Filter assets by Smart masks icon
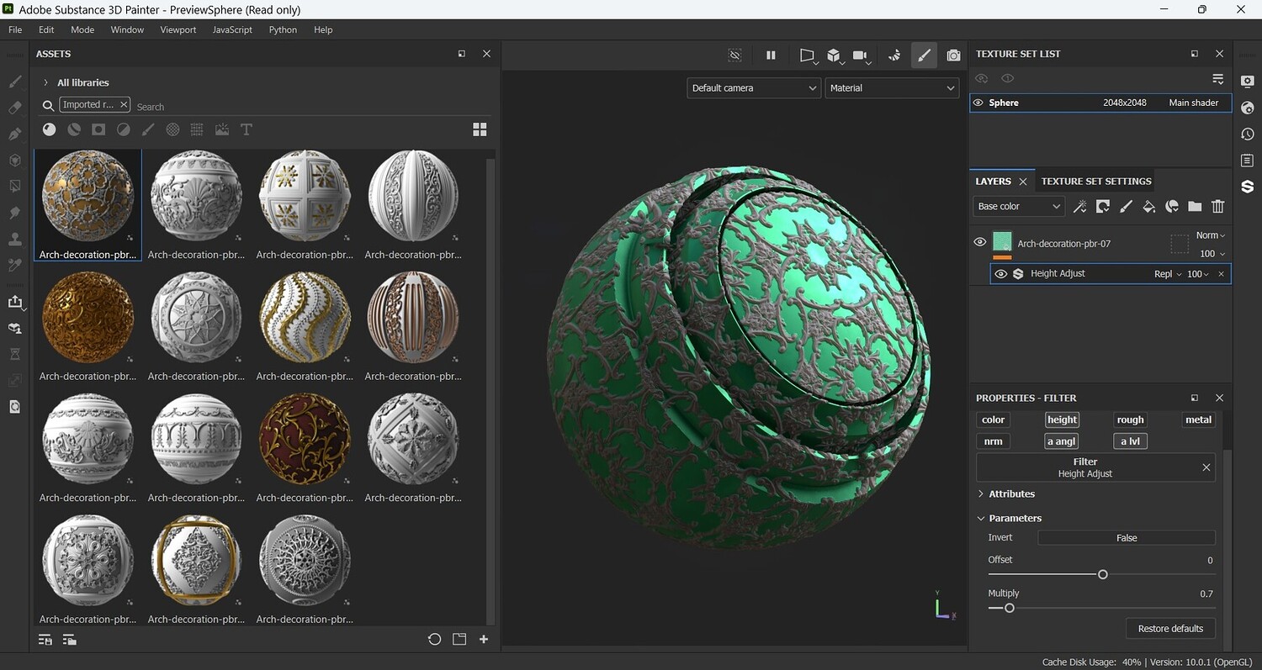Screen dimensions: 1262x670 (x=98, y=129)
